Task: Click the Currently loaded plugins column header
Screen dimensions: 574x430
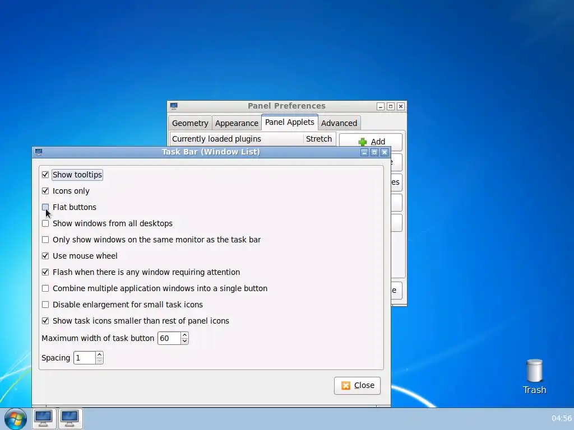Action: [x=237, y=139]
